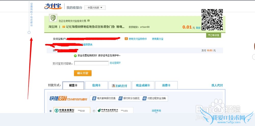Click 忘记密码? link
Screen dimensions: 255x126
point(115,63)
